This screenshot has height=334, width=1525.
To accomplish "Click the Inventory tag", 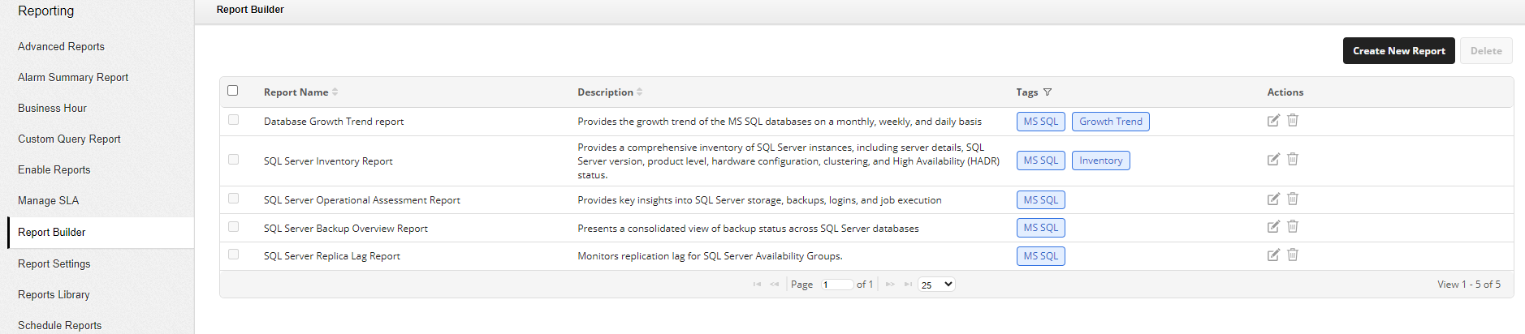I will (x=1101, y=161).
